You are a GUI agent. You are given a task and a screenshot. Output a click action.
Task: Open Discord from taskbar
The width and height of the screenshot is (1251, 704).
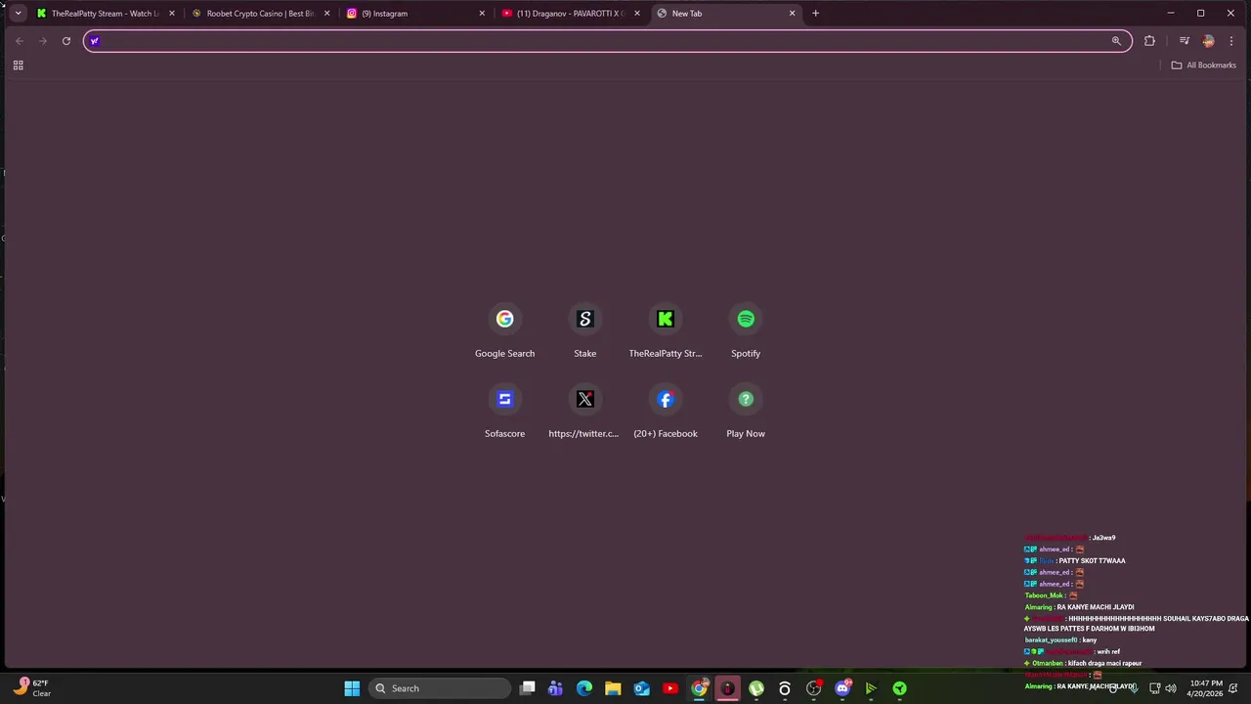click(842, 688)
